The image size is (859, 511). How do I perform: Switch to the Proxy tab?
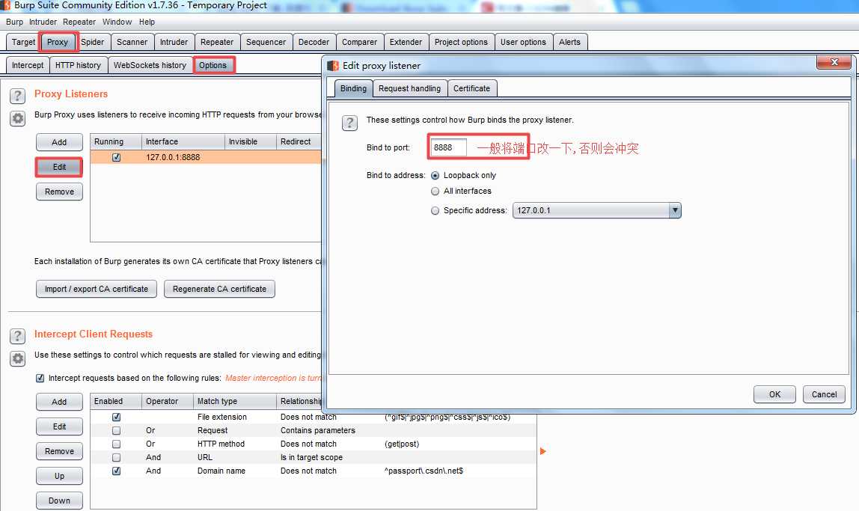click(58, 42)
